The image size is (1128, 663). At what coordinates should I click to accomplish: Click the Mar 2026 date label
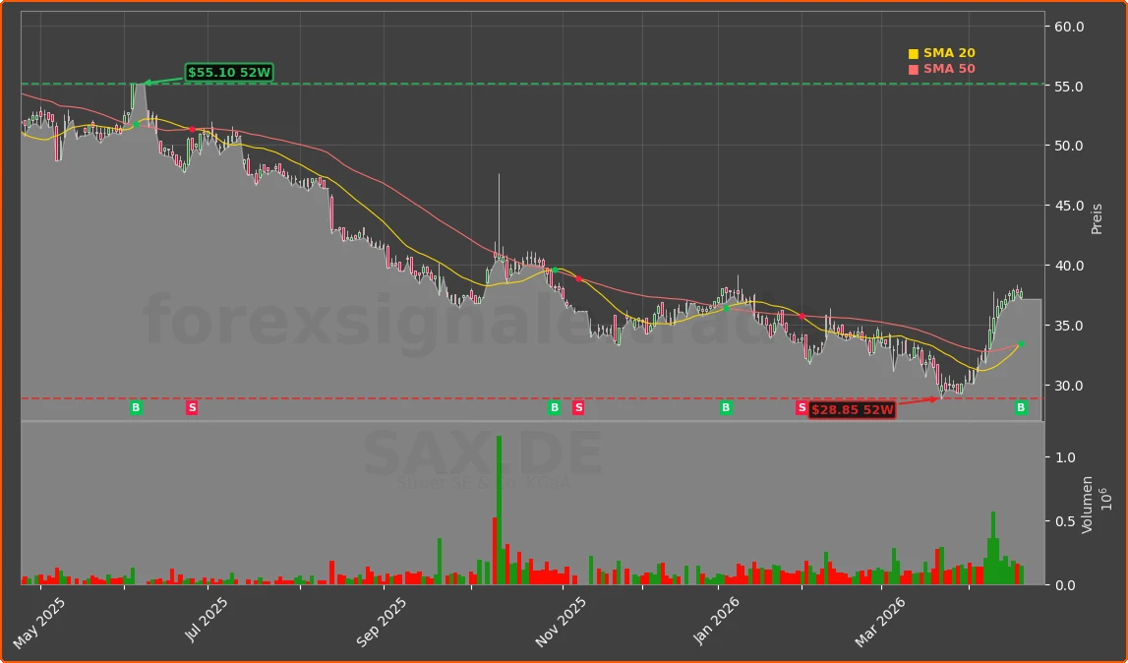[x=880, y=624]
